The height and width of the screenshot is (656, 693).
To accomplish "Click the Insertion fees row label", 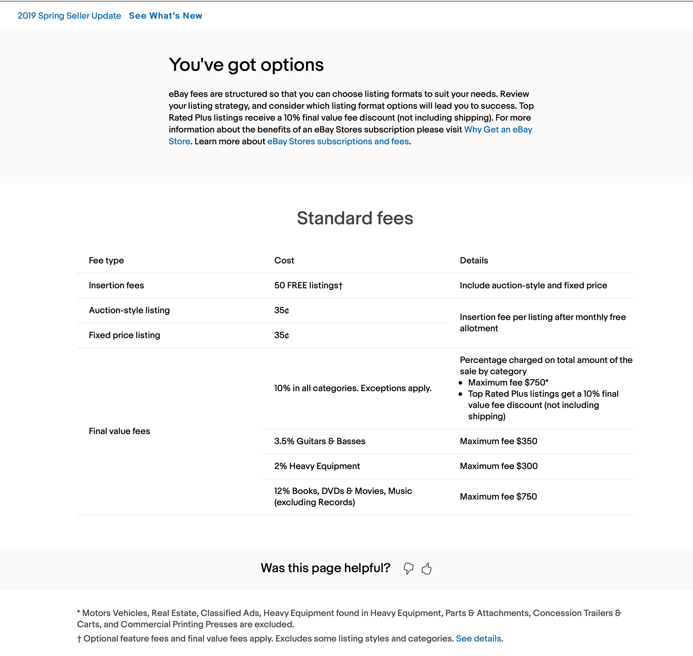I will click(116, 285).
